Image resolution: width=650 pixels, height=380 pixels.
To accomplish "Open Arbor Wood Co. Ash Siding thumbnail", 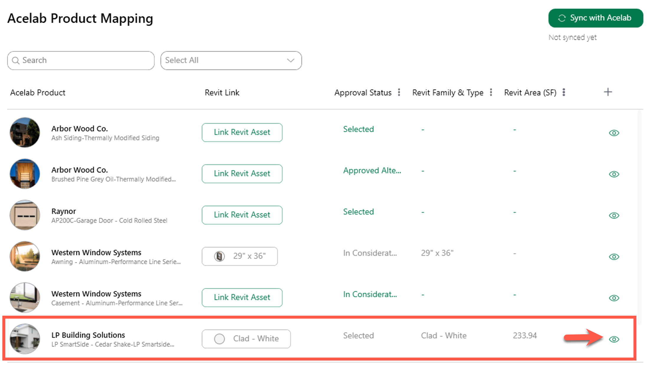I will coord(25,132).
